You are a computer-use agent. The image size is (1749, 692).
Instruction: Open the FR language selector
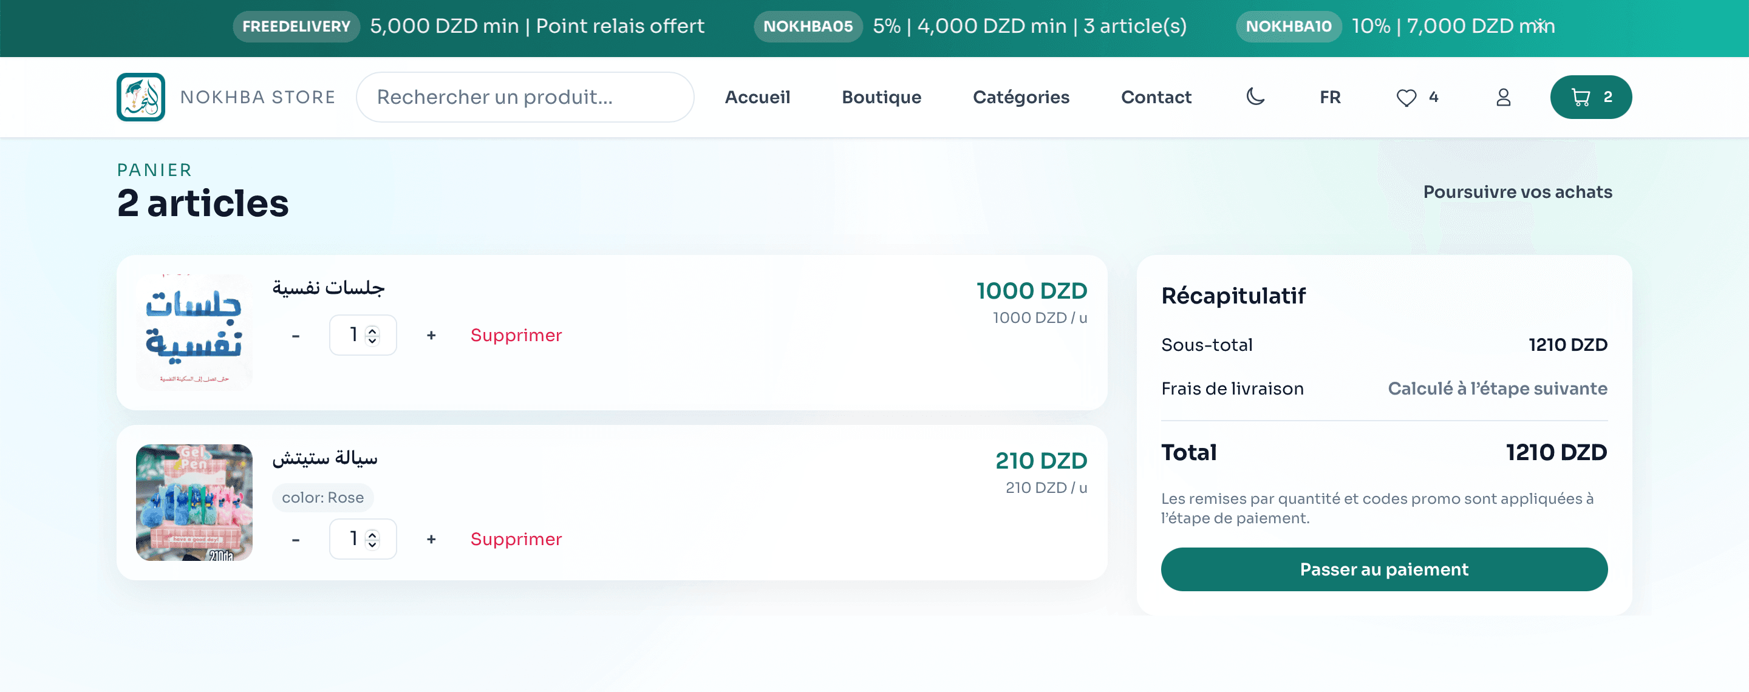point(1329,98)
